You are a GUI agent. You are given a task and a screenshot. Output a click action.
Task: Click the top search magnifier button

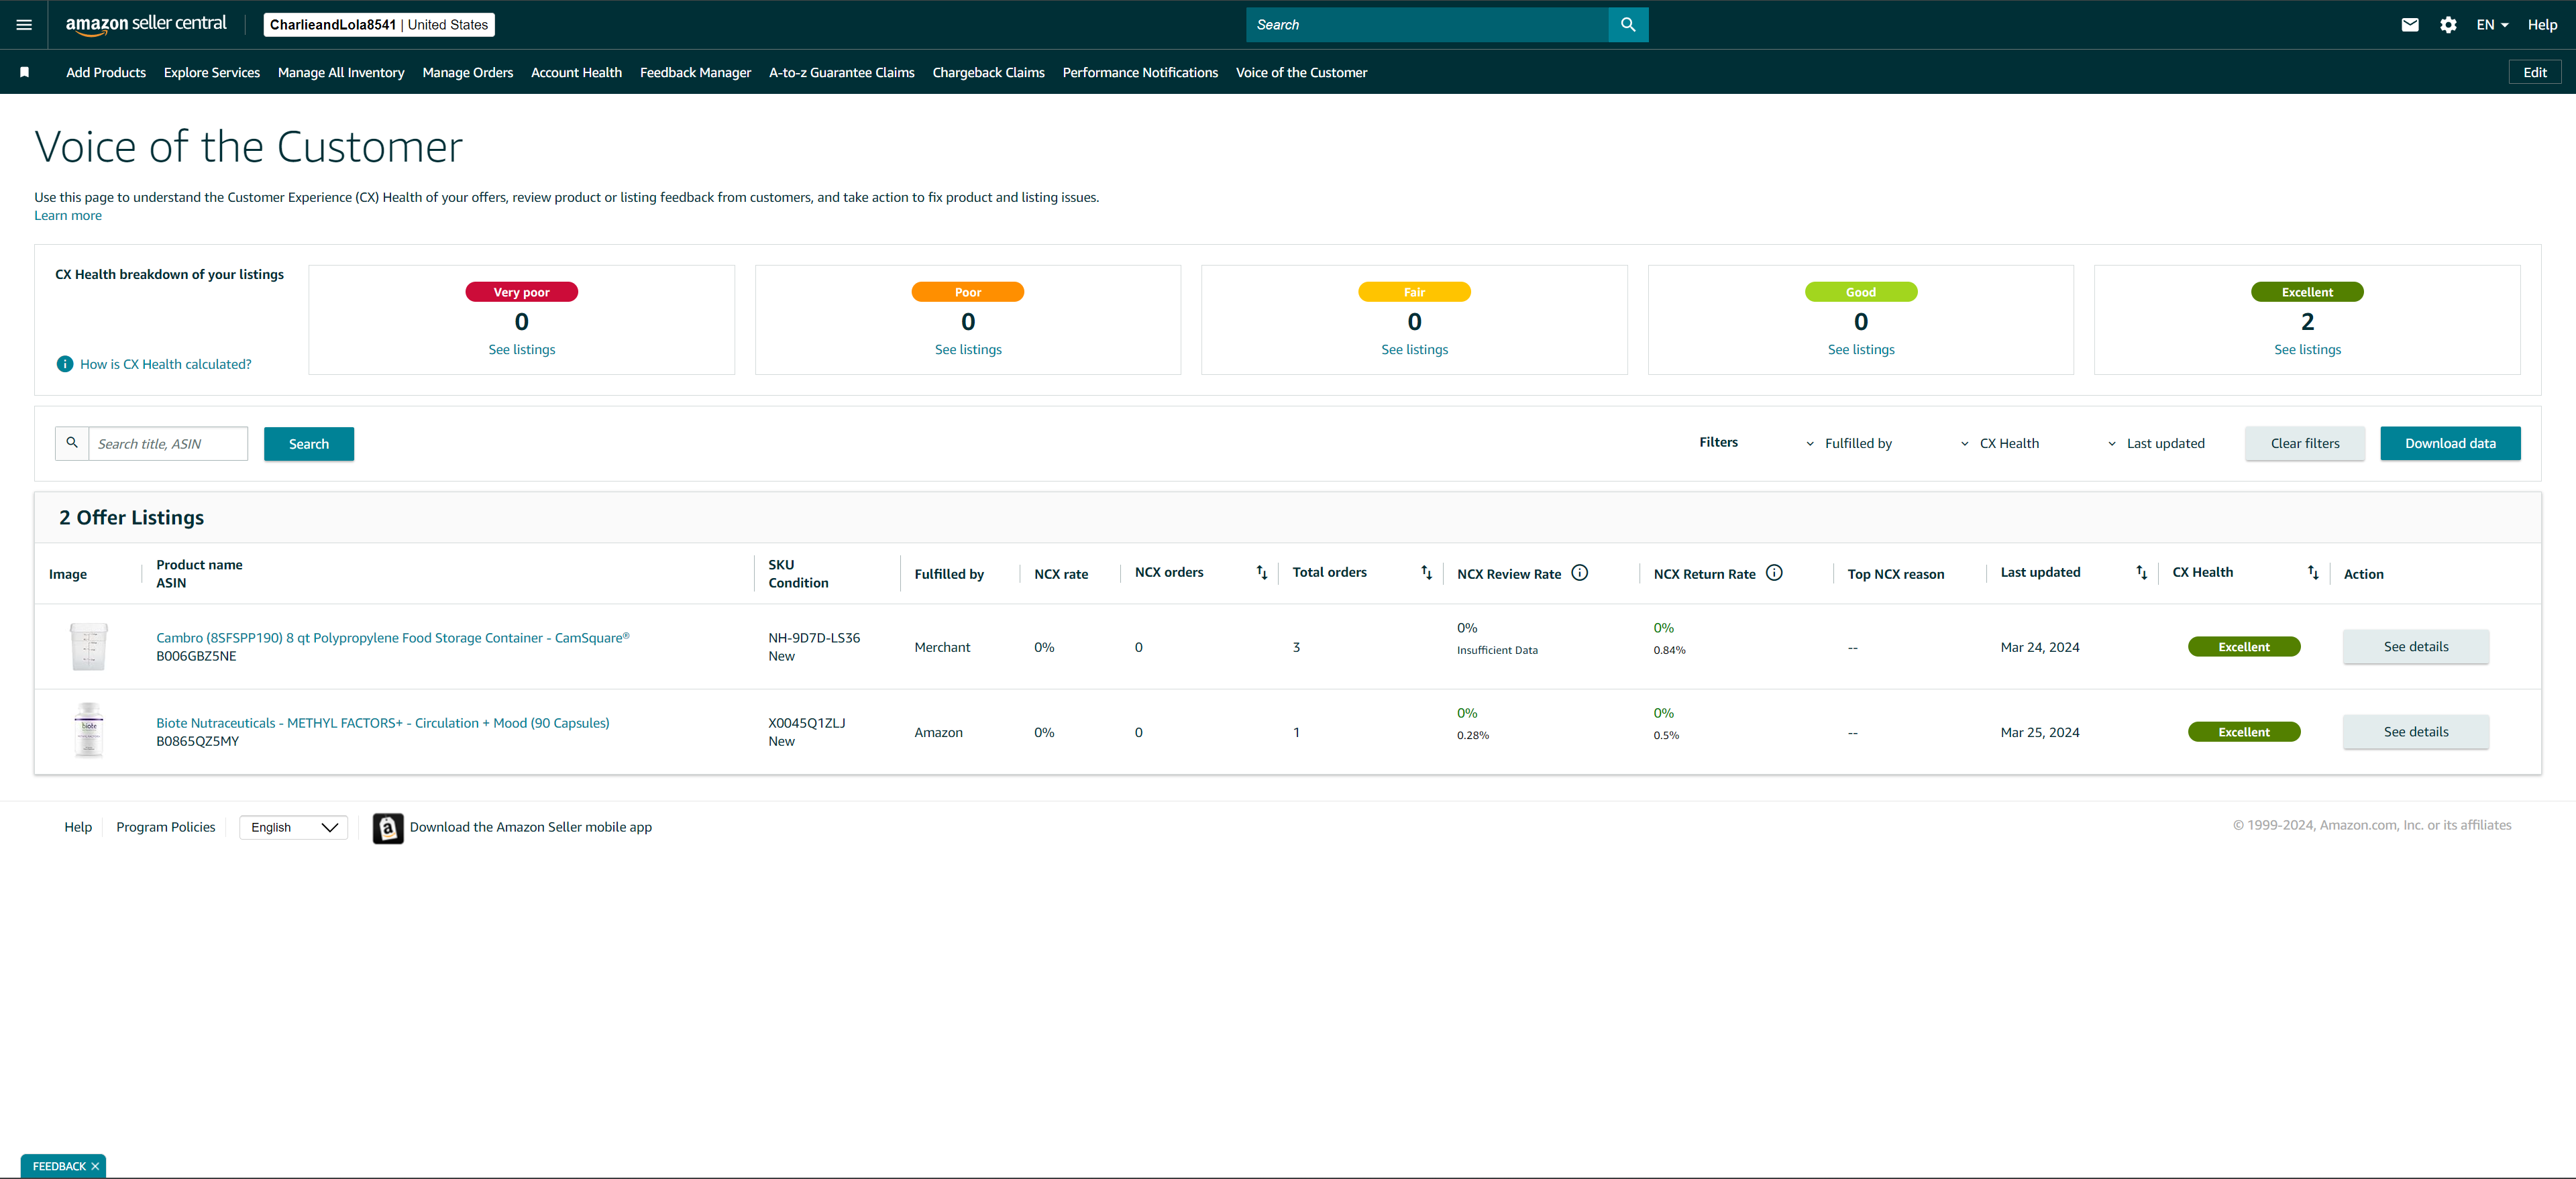pos(1628,25)
